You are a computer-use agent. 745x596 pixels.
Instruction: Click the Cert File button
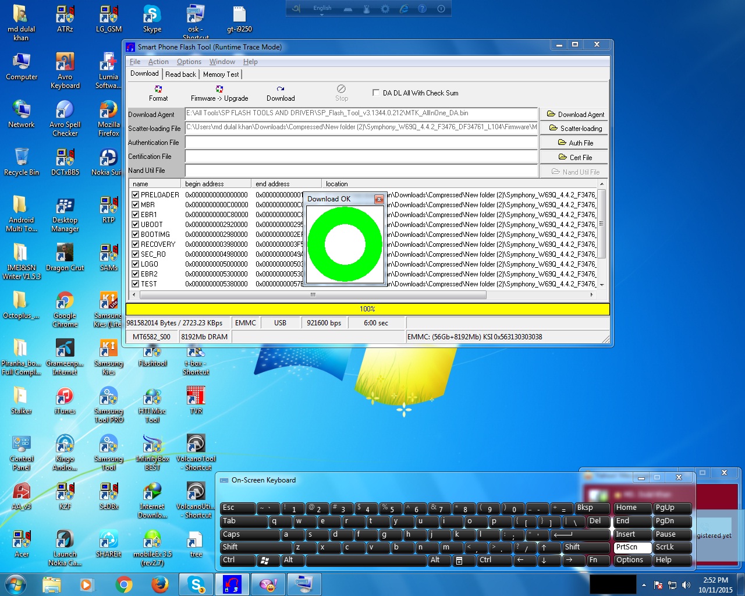click(x=575, y=158)
